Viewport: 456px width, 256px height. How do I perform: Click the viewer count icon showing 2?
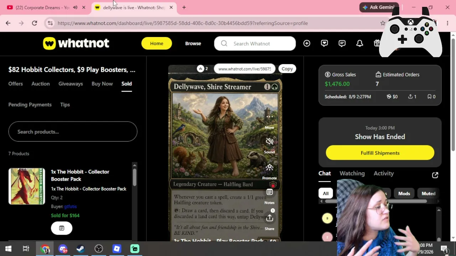200,69
